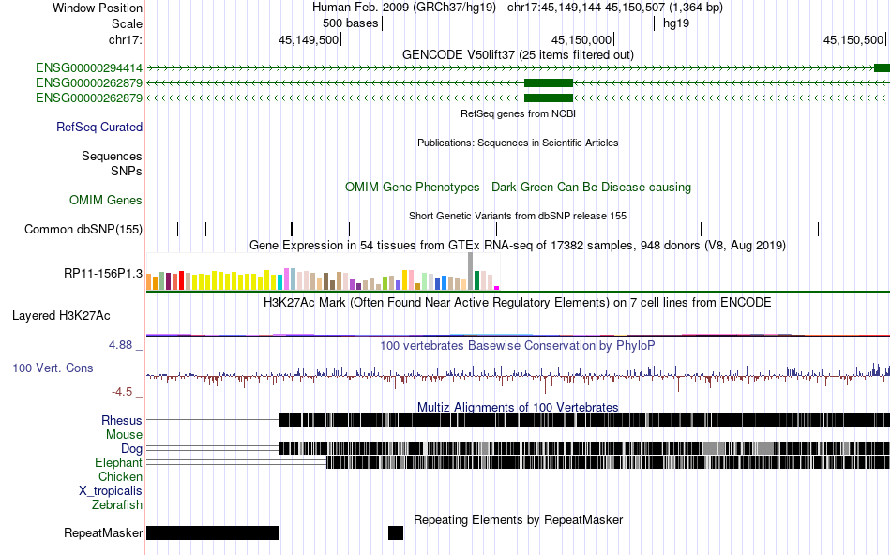
Task: Click the 500 bases scale bar label
Action: [350, 23]
